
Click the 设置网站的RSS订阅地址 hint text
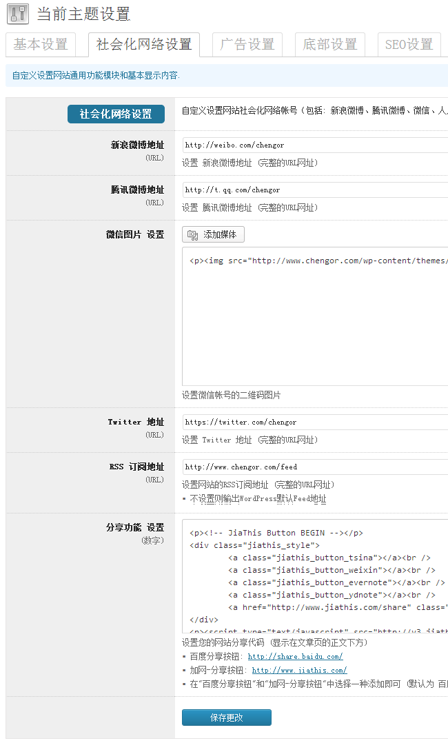click(x=258, y=485)
